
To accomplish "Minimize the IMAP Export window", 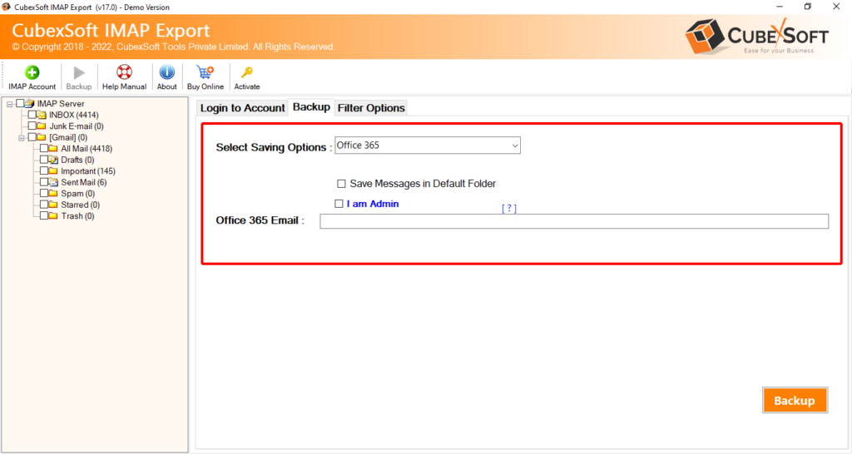I will (x=780, y=7).
